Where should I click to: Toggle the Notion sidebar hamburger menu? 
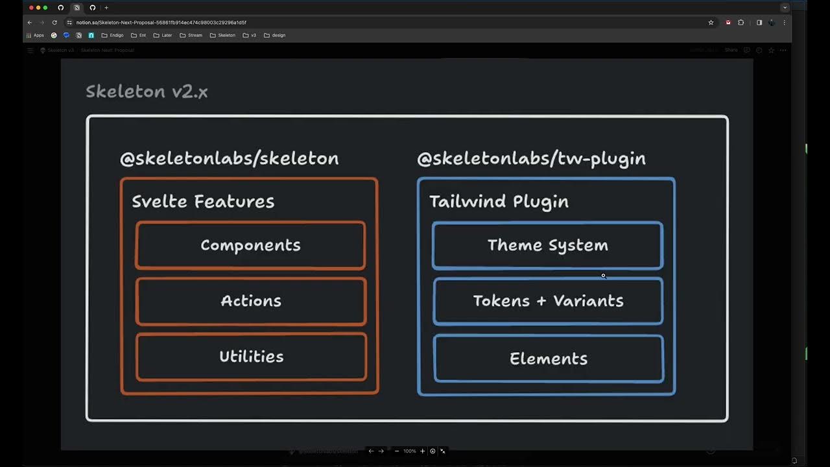(30, 50)
